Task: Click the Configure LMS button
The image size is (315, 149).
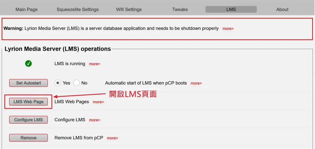Action: (29, 120)
